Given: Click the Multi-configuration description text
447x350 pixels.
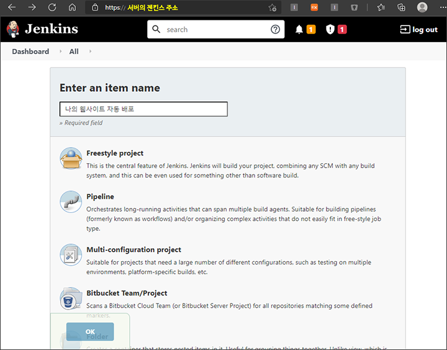Looking at the screenshot, I should [x=228, y=267].
